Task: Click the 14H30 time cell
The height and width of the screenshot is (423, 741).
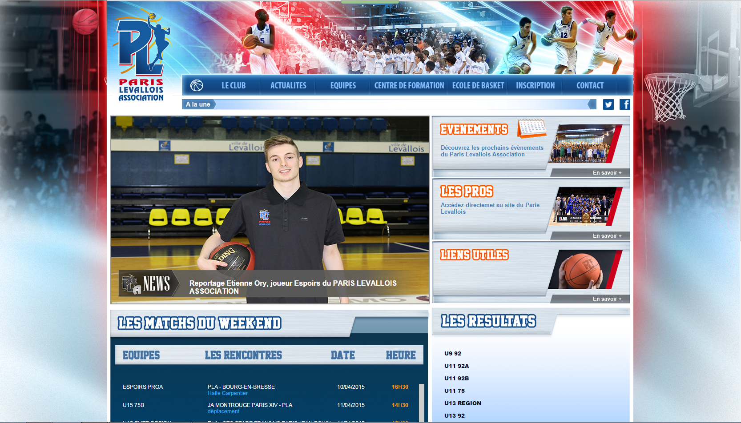Action: click(400, 405)
